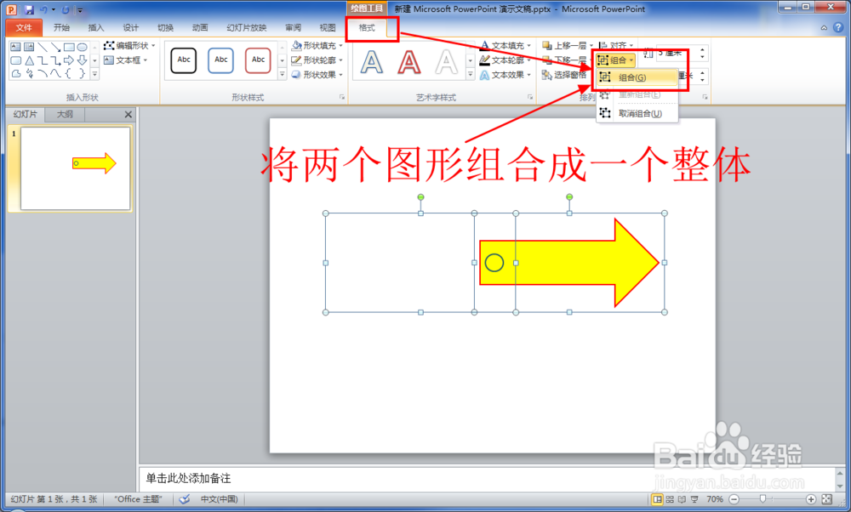Open the shape styles dialog launcher
Viewport: 851px width, 512px height.
[342, 97]
